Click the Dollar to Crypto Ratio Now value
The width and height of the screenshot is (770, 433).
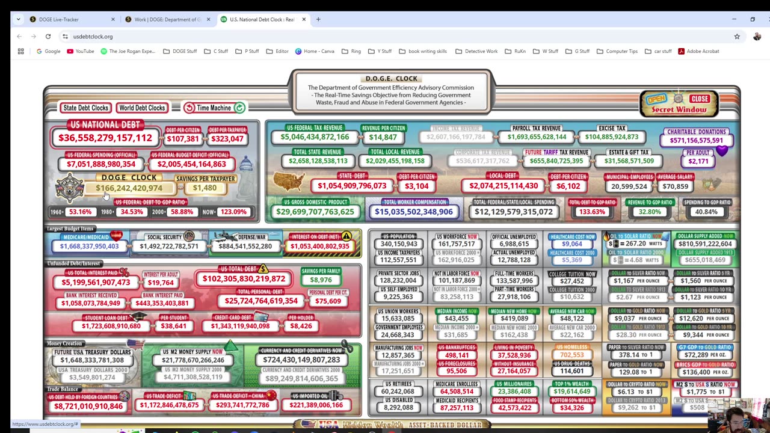click(x=637, y=392)
